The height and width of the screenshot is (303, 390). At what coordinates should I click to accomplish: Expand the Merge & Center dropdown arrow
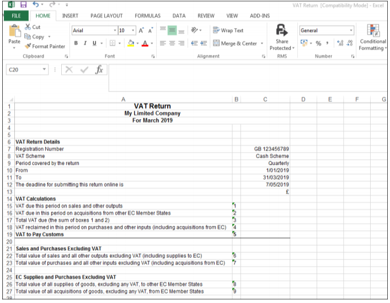tap(262, 43)
